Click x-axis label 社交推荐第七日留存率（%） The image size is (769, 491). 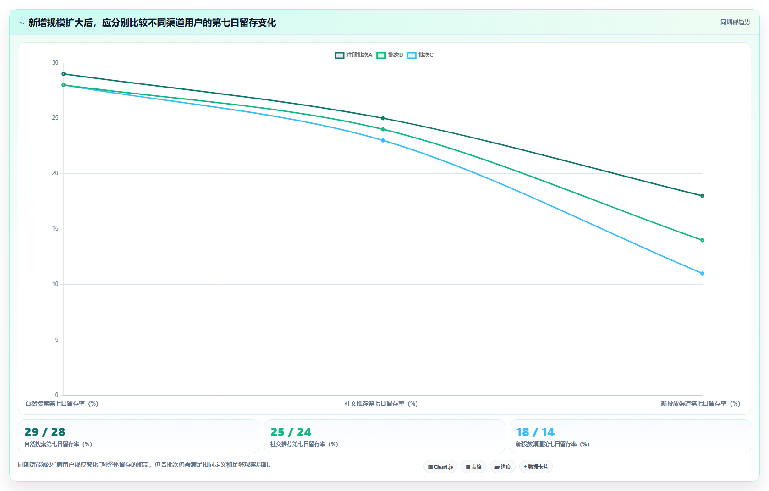(381, 403)
